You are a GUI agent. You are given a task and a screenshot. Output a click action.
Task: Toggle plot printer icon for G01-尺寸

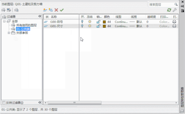point(174,26)
